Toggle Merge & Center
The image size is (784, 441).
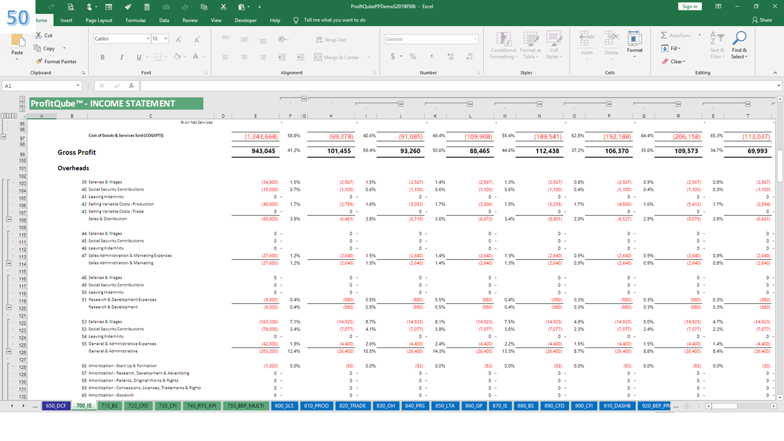[337, 57]
